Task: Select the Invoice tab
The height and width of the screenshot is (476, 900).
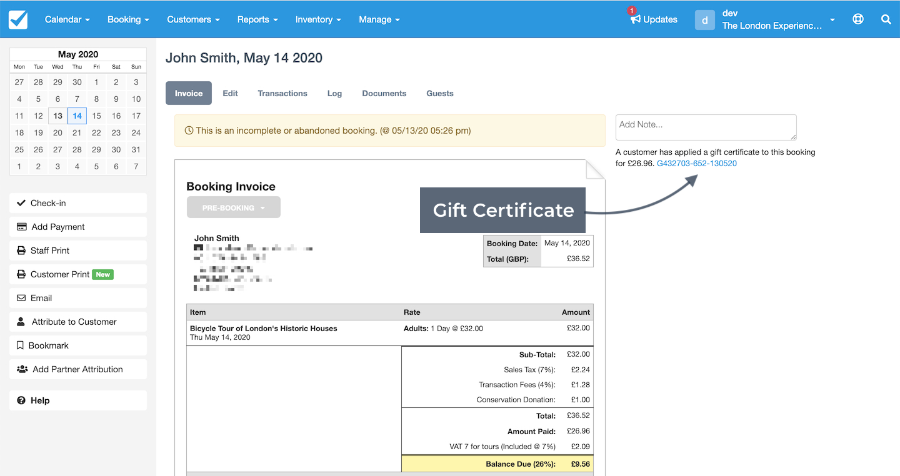Action: pos(189,93)
